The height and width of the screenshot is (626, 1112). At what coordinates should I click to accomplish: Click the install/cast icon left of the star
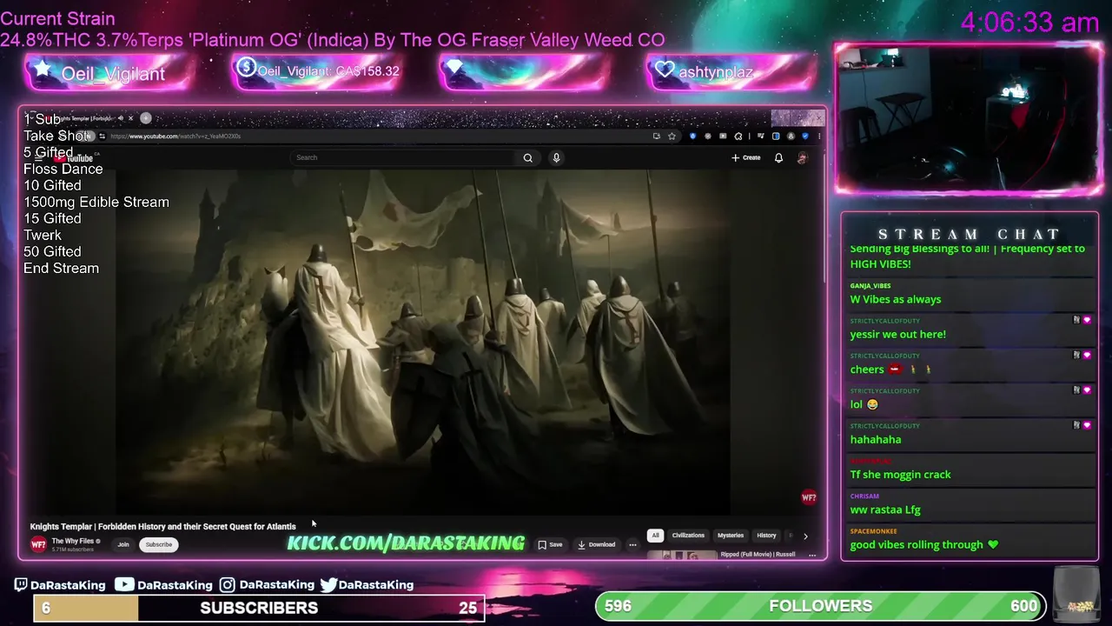(656, 136)
